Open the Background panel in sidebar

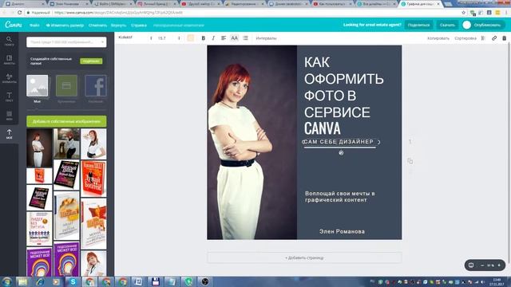tap(9, 115)
